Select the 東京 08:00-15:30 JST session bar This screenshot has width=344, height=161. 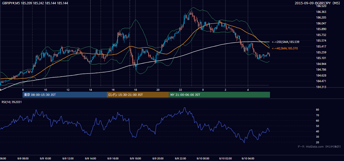(65, 95)
